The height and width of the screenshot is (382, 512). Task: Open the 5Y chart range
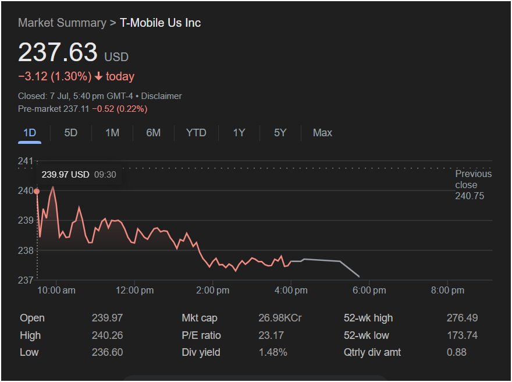[280, 133]
